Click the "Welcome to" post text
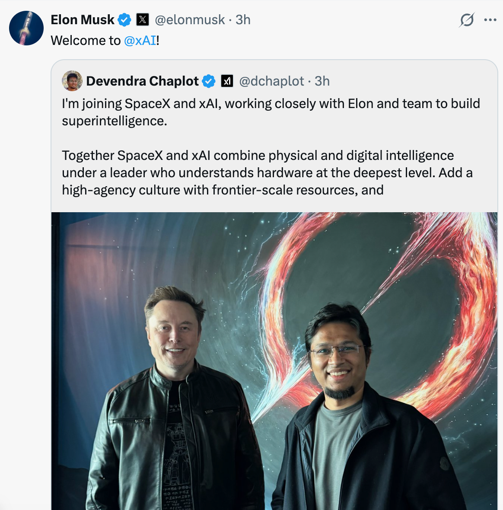Image resolution: width=503 pixels, height=510 pixels. 86,41
